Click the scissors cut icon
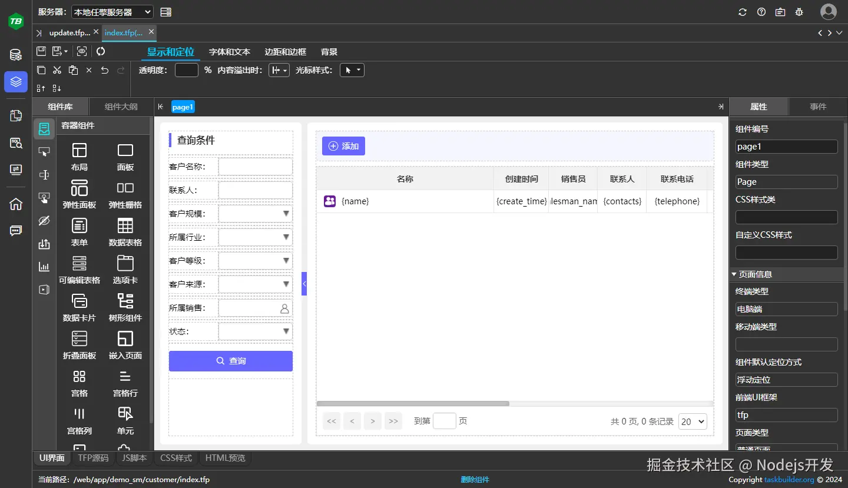The image size is (848, 488). point(57,70)
